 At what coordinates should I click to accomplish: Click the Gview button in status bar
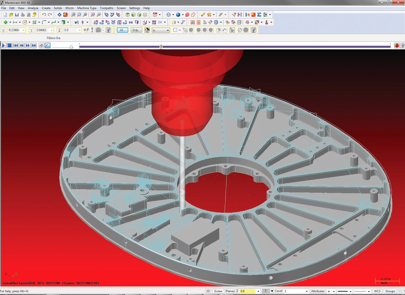pyautogui.click(x=218, y=291)
